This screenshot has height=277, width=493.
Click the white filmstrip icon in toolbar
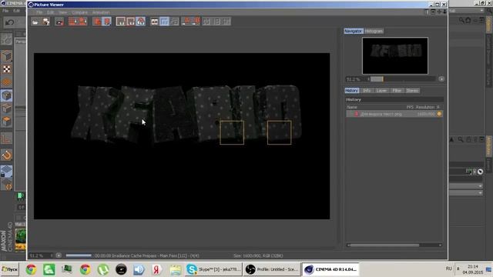[x=154, y=22]
